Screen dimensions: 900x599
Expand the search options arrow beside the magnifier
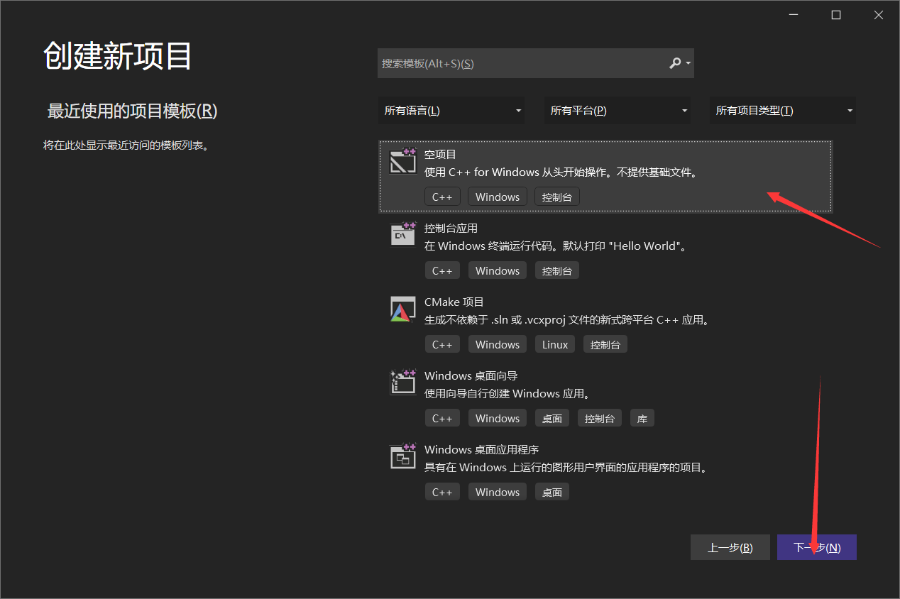(x=688, y=64)
